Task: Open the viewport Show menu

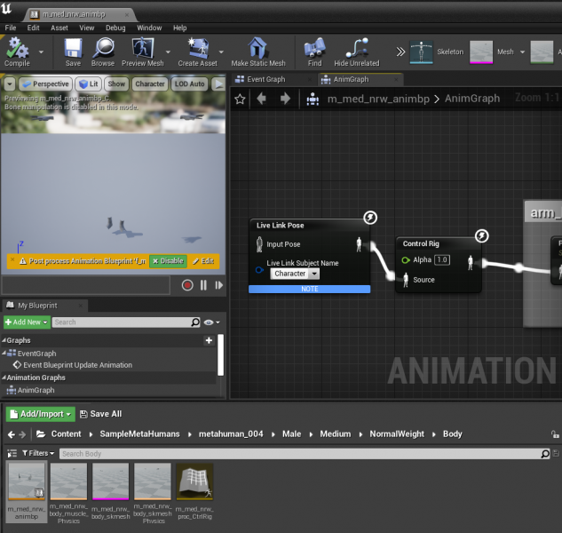Action: [x=116, y=84]
